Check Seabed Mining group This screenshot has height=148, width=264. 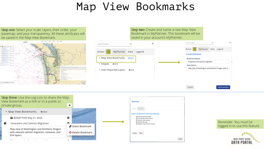[x=137, y=122]
